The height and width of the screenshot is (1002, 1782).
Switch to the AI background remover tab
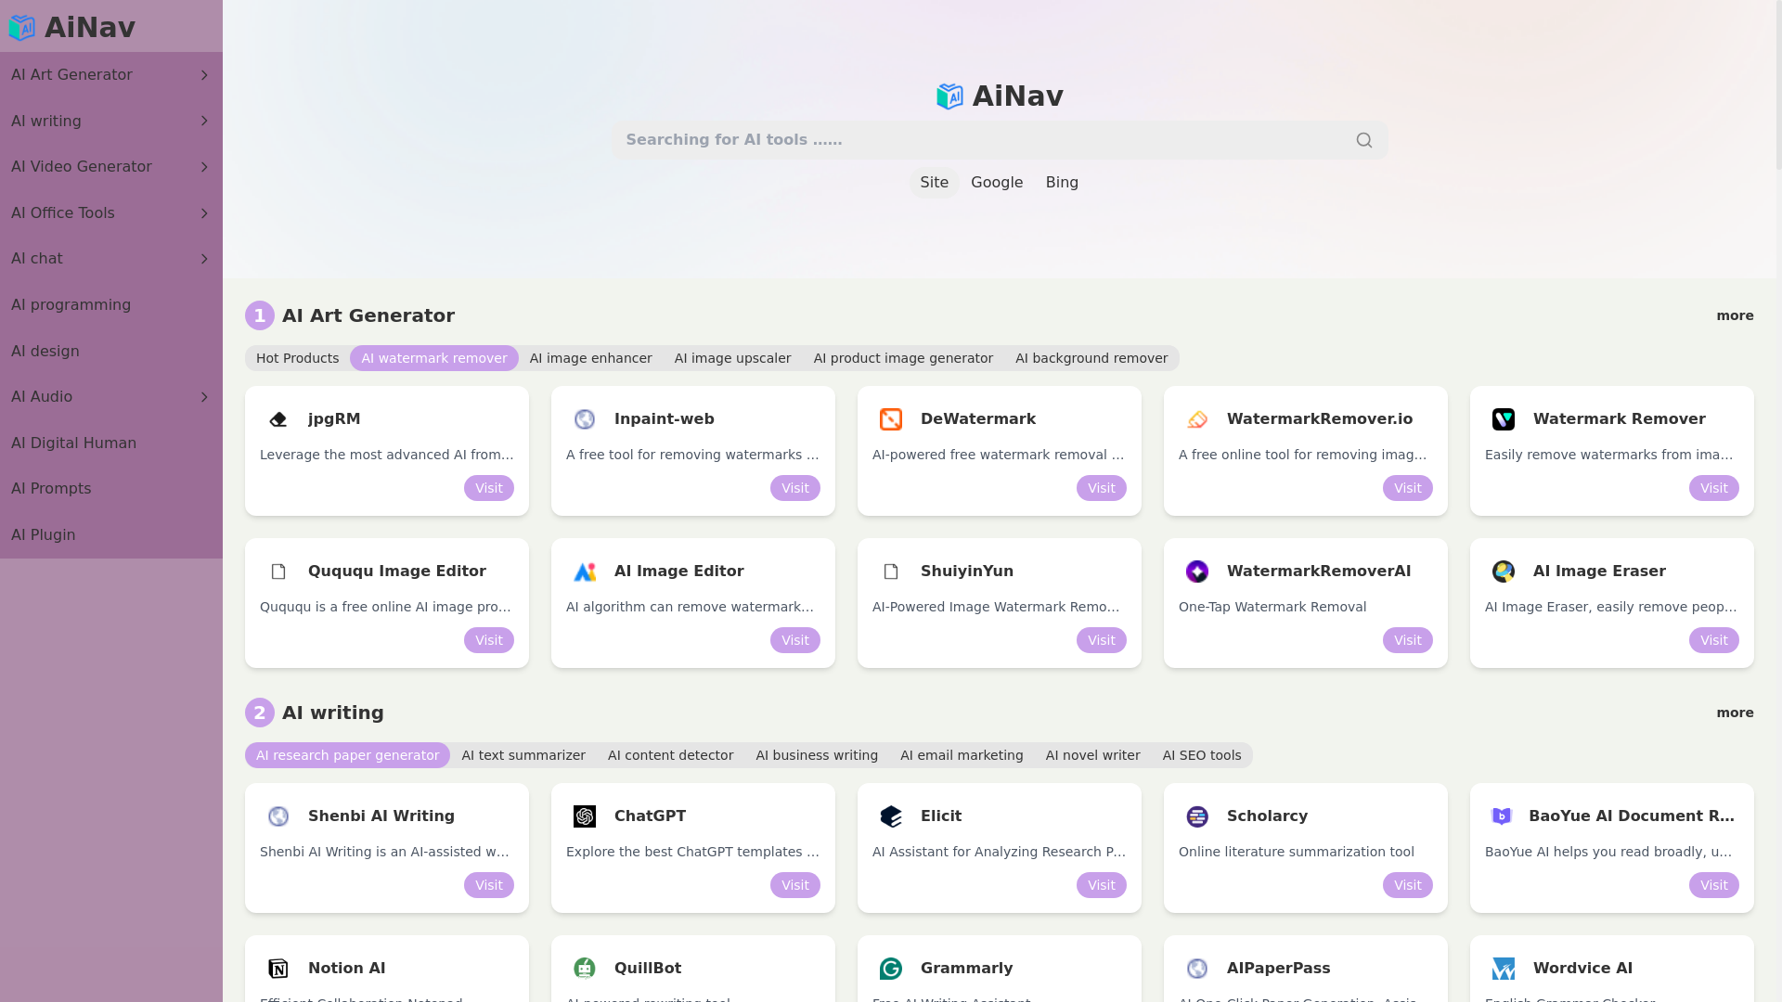1091,358
